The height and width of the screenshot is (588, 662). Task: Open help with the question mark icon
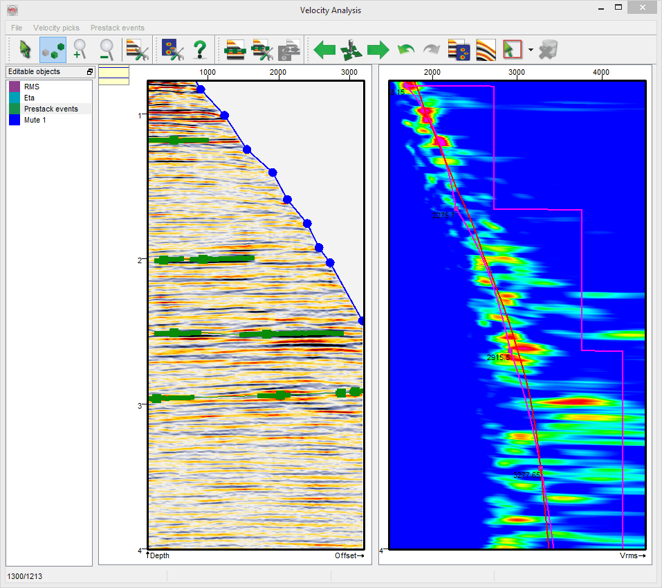pos(201,50)
